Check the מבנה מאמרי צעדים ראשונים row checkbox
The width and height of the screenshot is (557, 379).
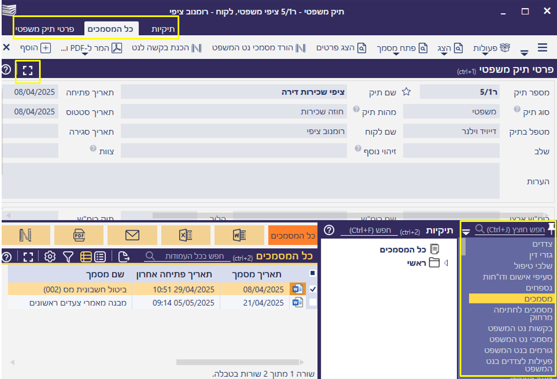coord(313,302)
